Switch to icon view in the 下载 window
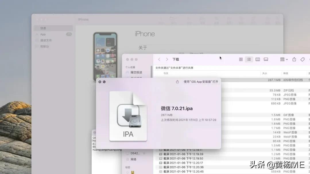 coord(241,59)
